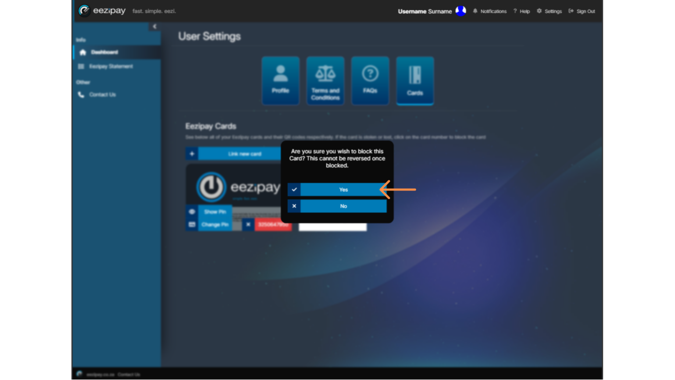Image resolution: width=675 pixels, height=380 pixels.
Task: Collapse the sidebar with the chevron
Action: (x=154, y=26)
